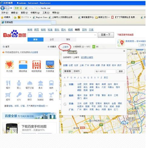The height and width of the screenshot is (148, 154).
Task: Open the 收藏夹 menu in menu bar
Action: click(35, 13)
